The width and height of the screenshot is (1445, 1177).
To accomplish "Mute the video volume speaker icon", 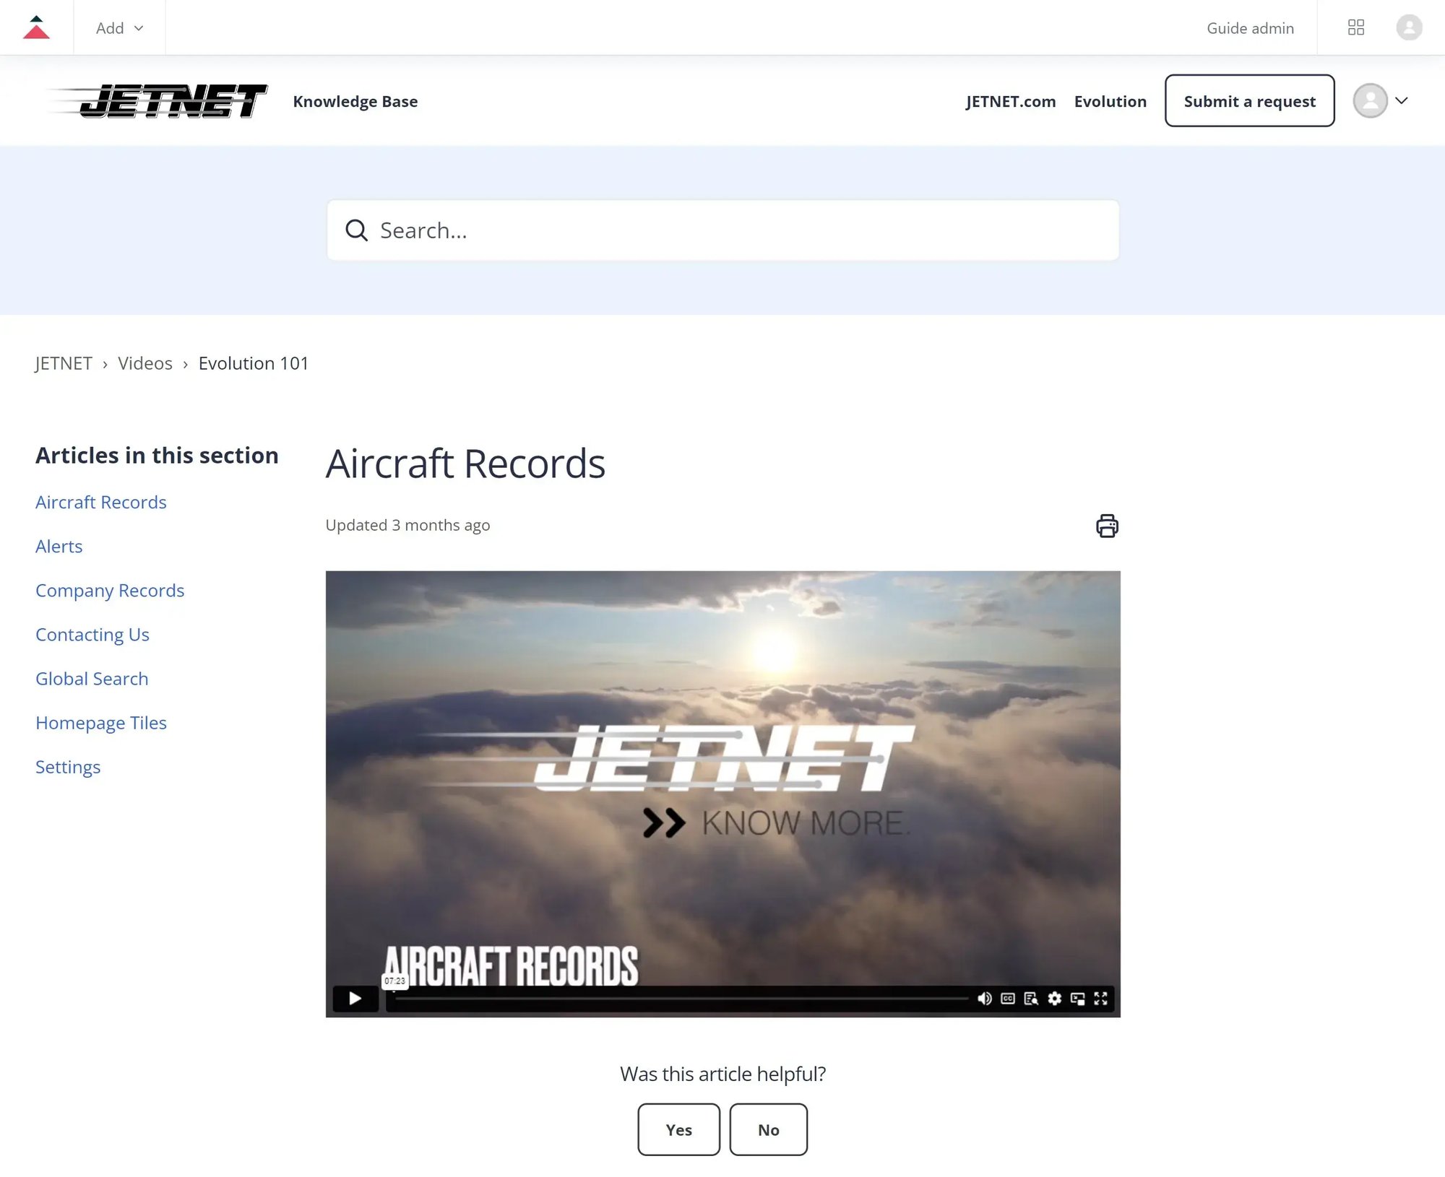I will 984,999.
